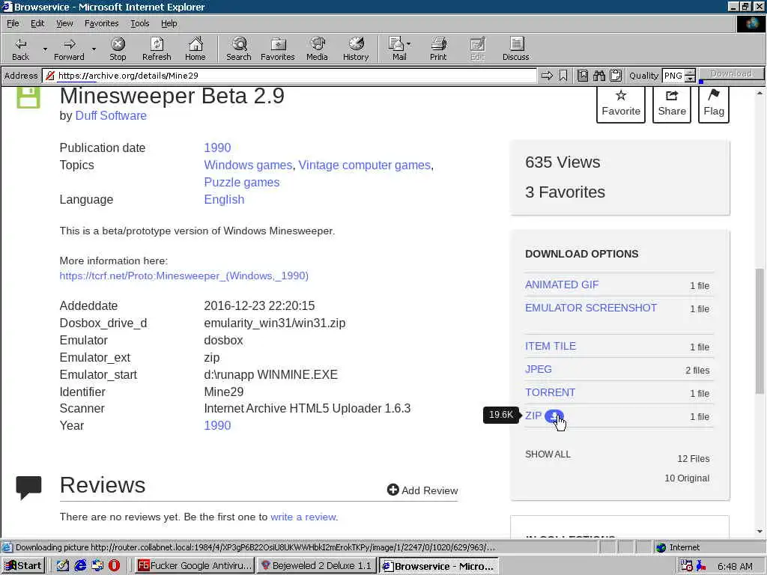Open the Forward history dropdown arrow

coord(94,49)
